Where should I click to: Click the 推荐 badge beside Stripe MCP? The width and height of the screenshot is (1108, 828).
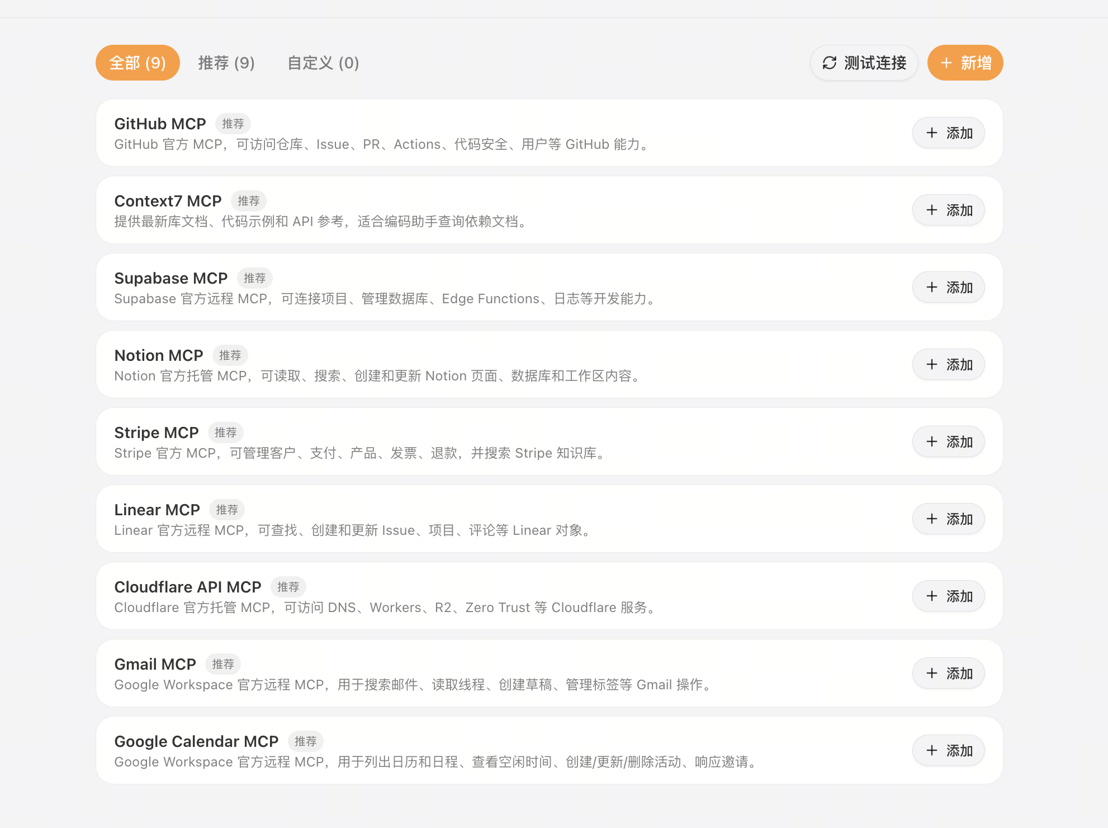coord(226,432)
